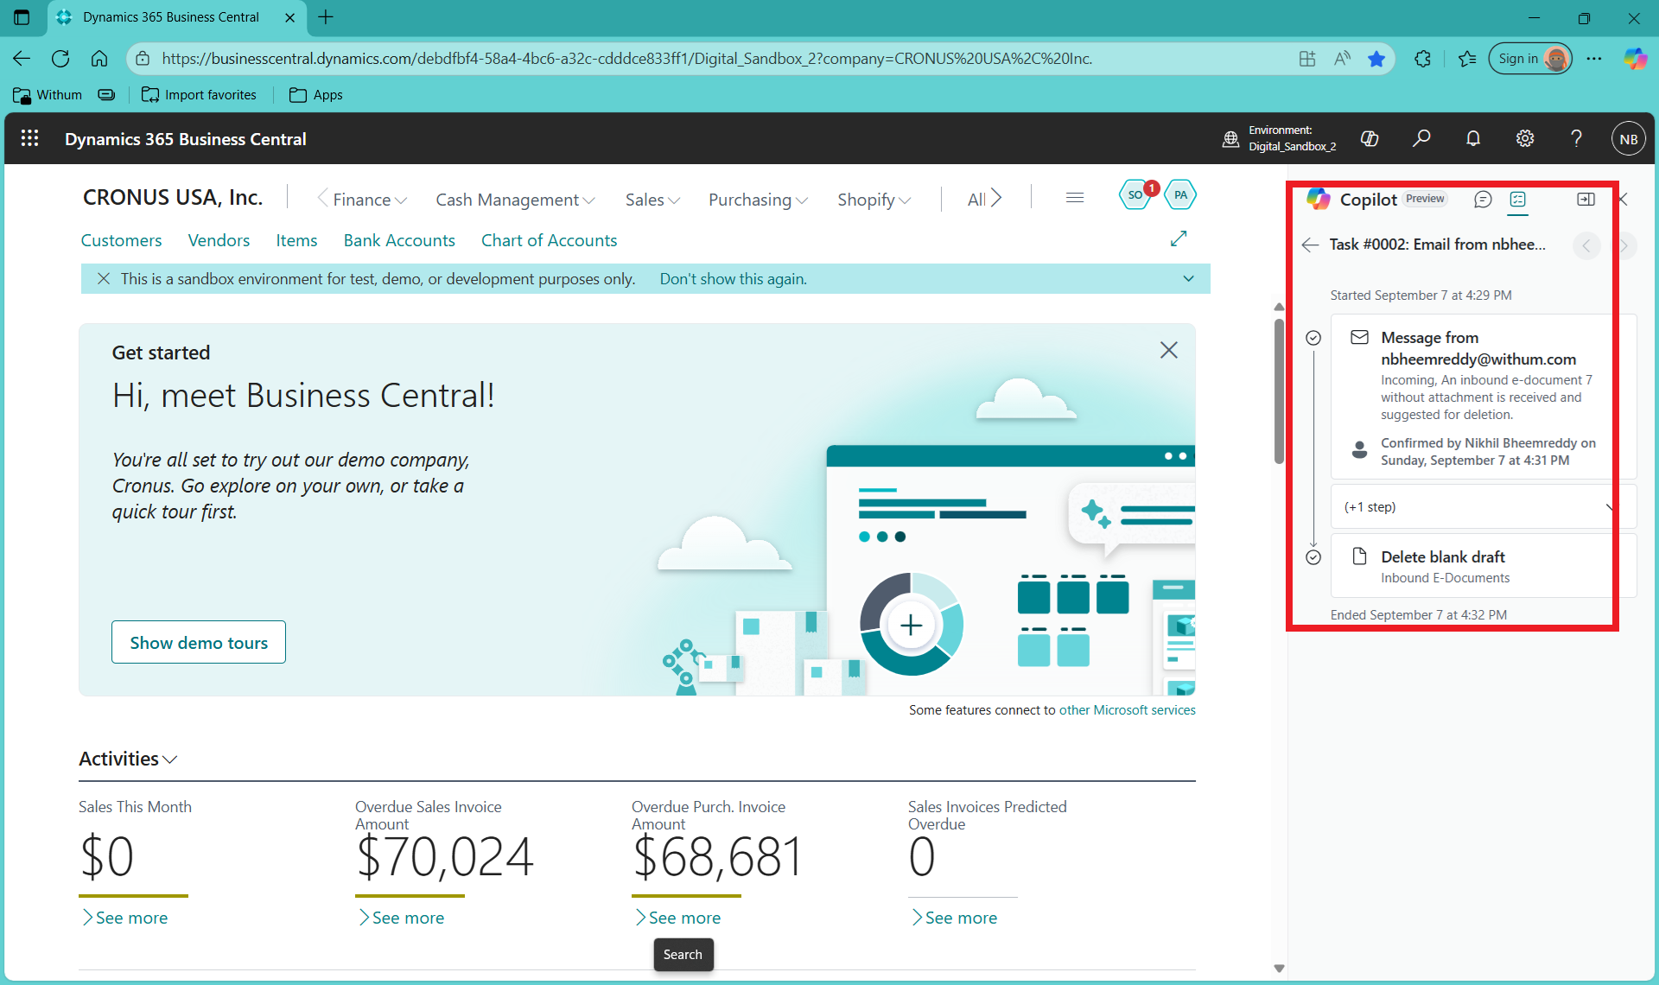Click Don't show this again link
Viewport: 1659px width, 985px height.
click(733, 278)
